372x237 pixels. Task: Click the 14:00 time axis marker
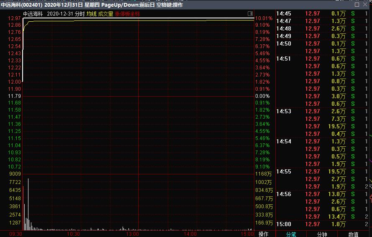(x=190, y=234)
